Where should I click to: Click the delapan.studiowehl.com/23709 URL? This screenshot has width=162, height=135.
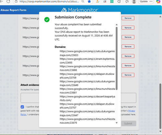(87, 76)
